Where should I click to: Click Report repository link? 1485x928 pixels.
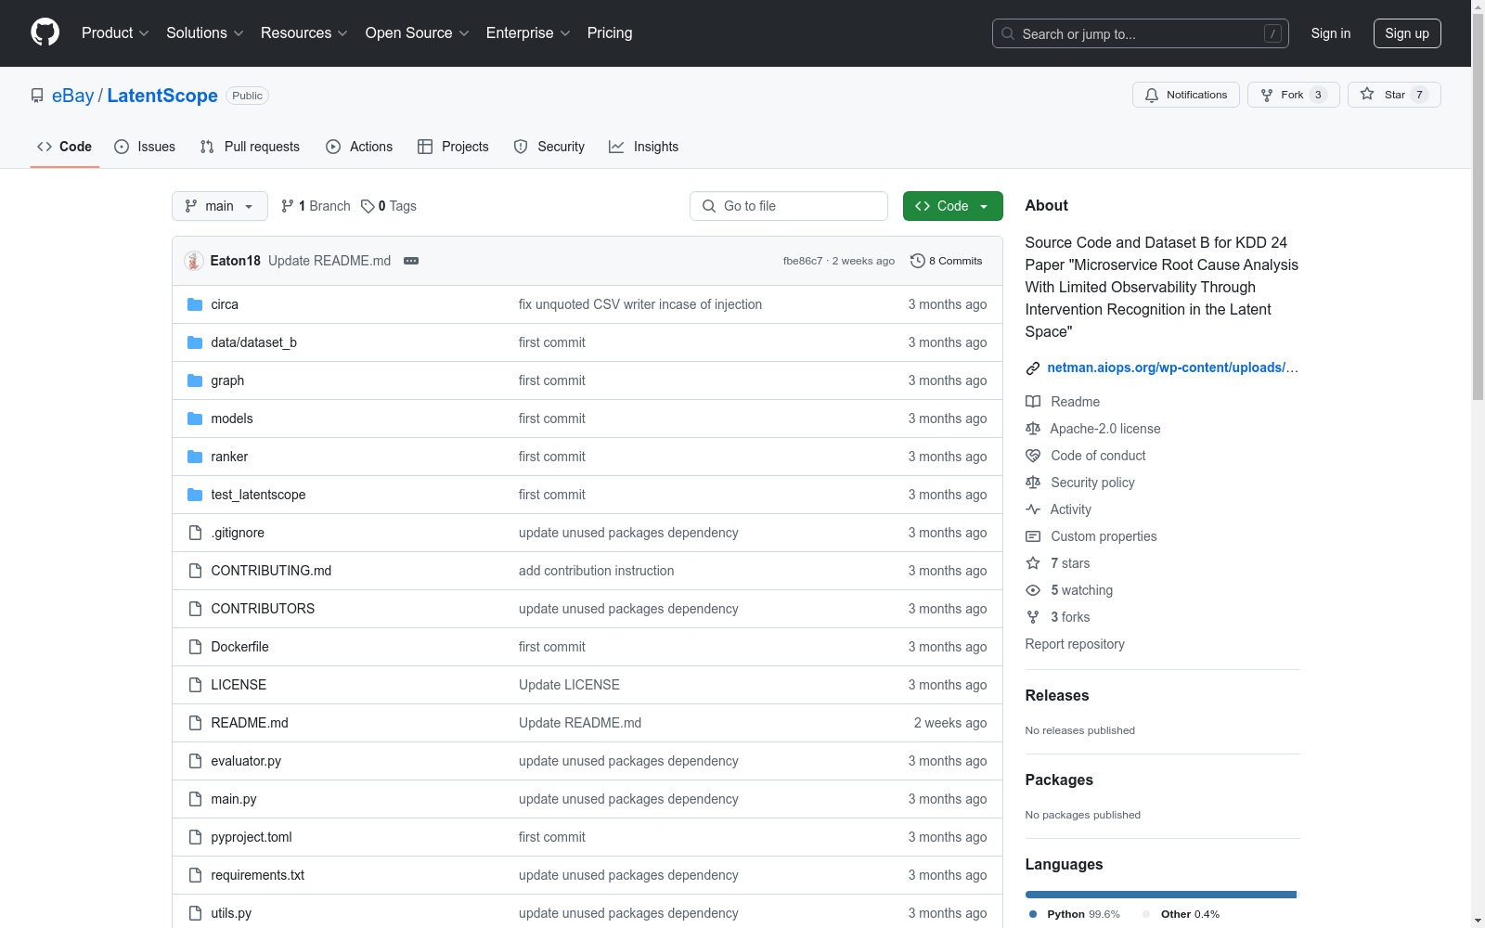tap(1075, 644)
